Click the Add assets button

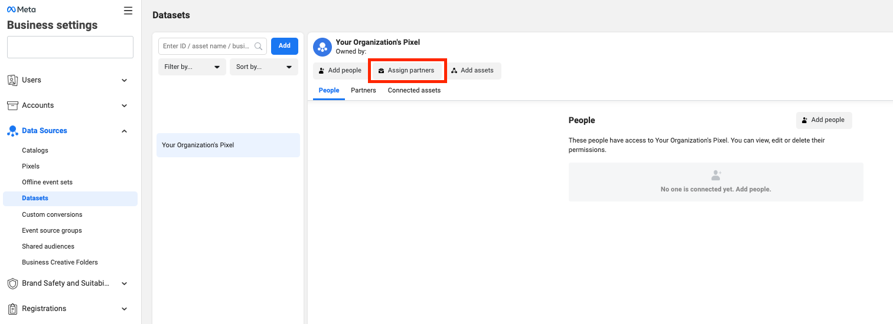click(x=472, y=71)
